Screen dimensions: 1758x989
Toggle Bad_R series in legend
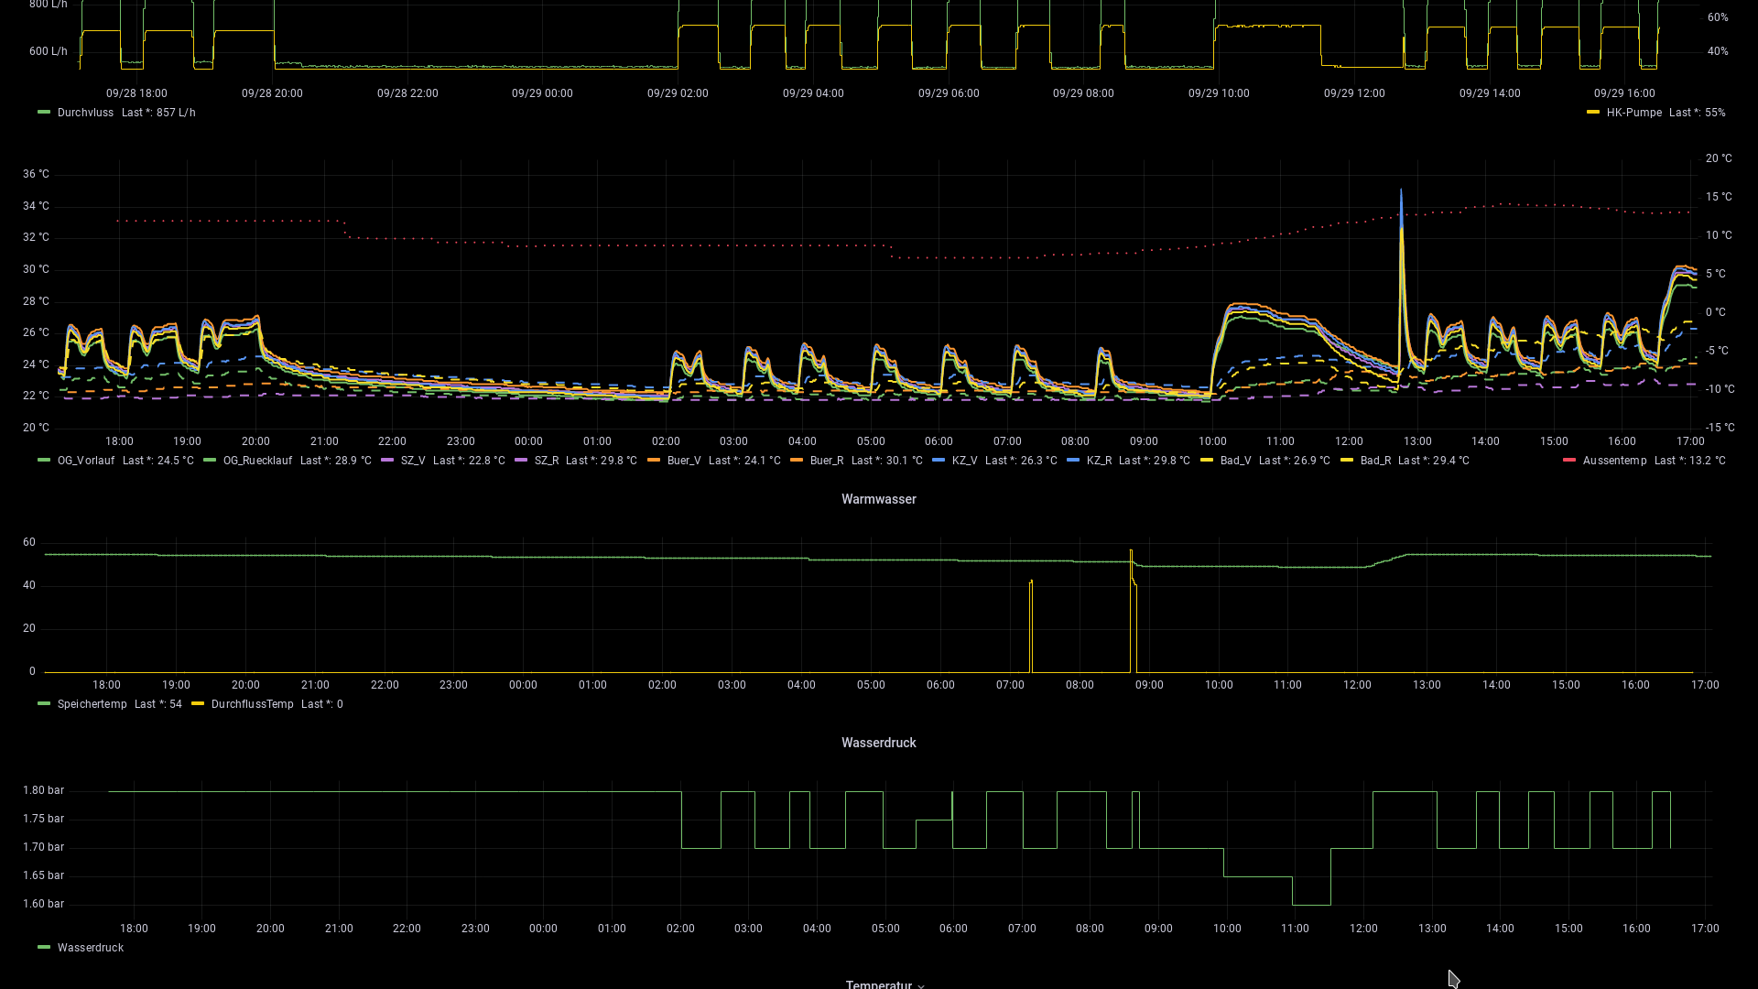pyautogui.click(x=1375, y=461)
